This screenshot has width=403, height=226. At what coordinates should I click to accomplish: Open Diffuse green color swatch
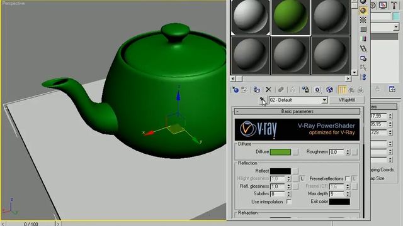tap(280, 152)
